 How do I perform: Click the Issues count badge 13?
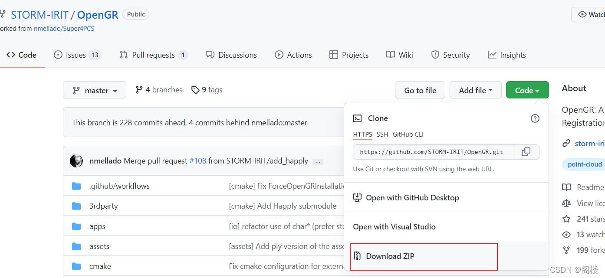(95, 55)
